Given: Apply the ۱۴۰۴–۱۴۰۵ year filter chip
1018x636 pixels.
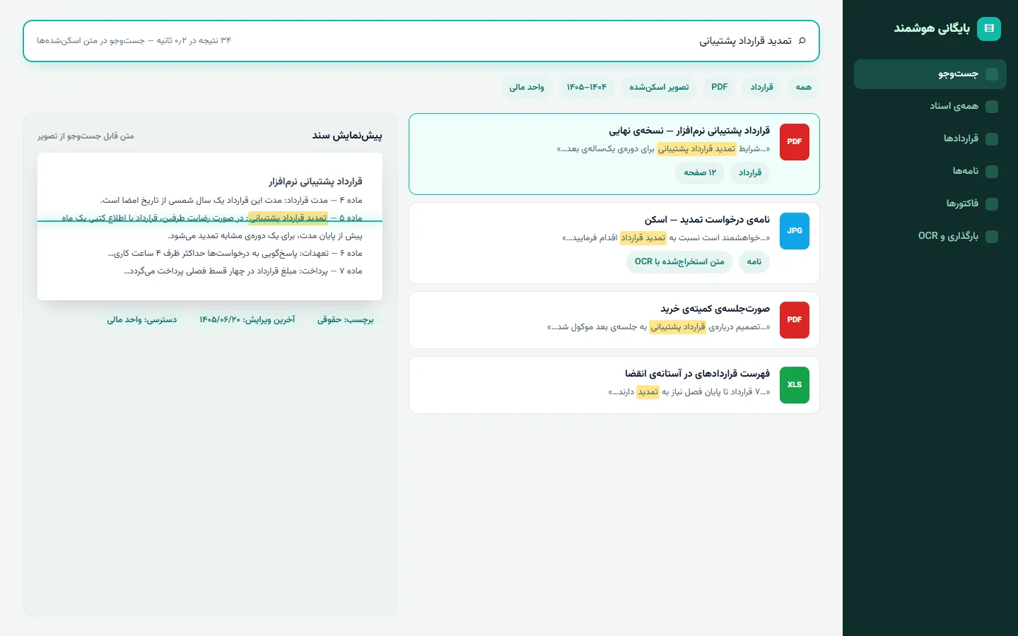Looking at the screenshot, I should (x=587, y=88).
